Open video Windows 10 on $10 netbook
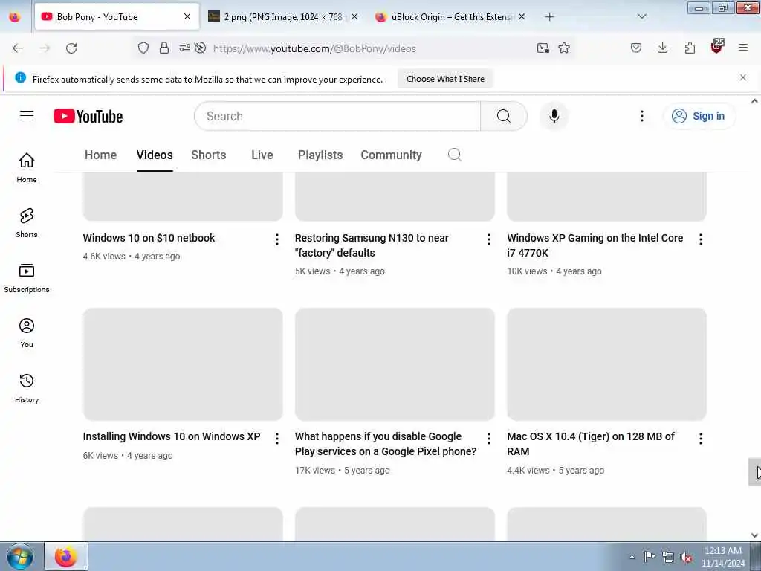Viewport: 761px width, 571px height. (149, 238)
